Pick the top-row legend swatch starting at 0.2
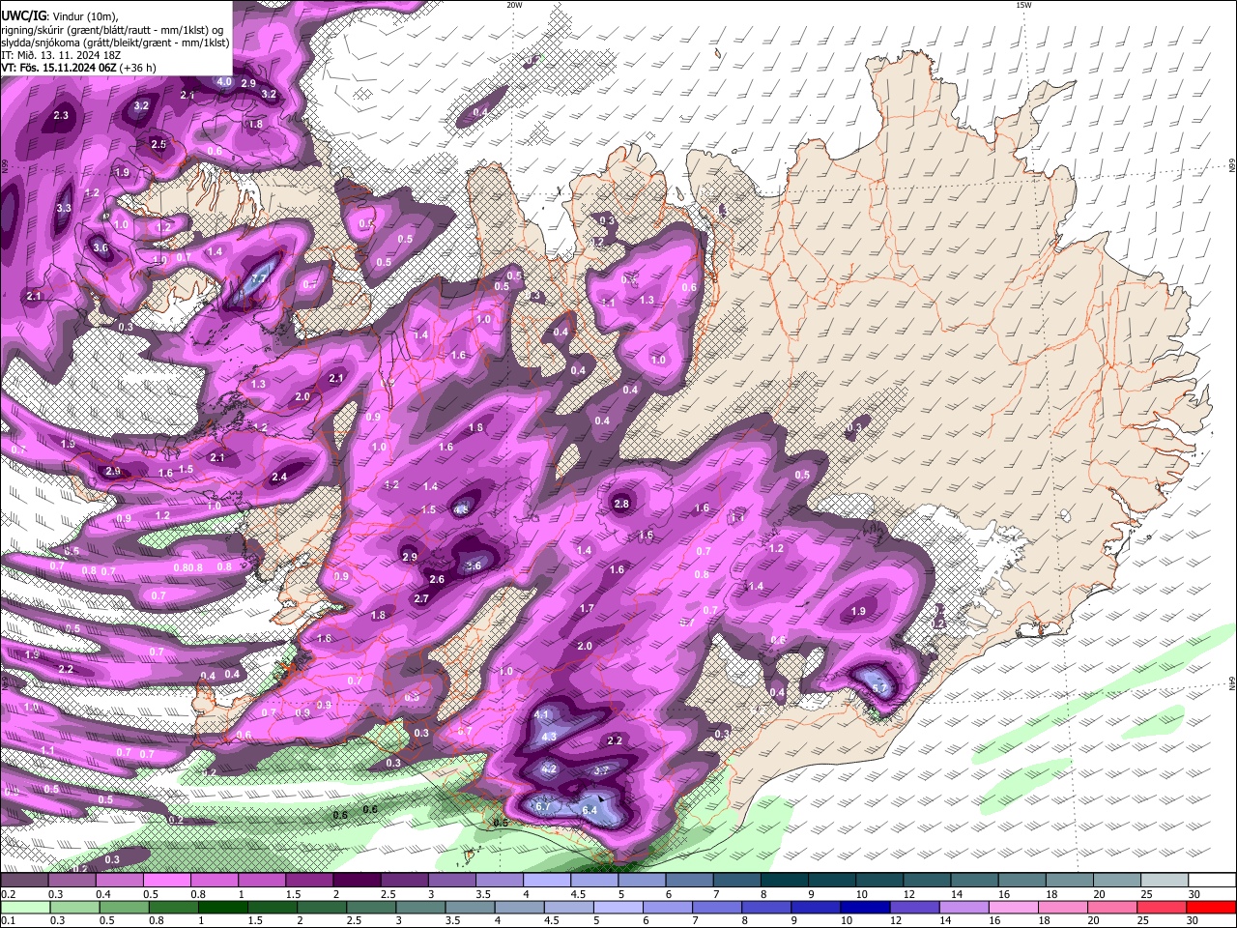 point(24,881)
